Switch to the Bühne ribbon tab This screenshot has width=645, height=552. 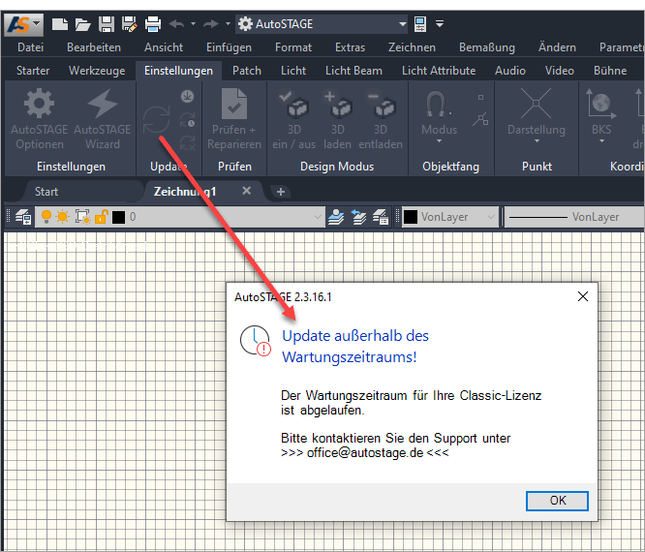[x=610, y=71]
